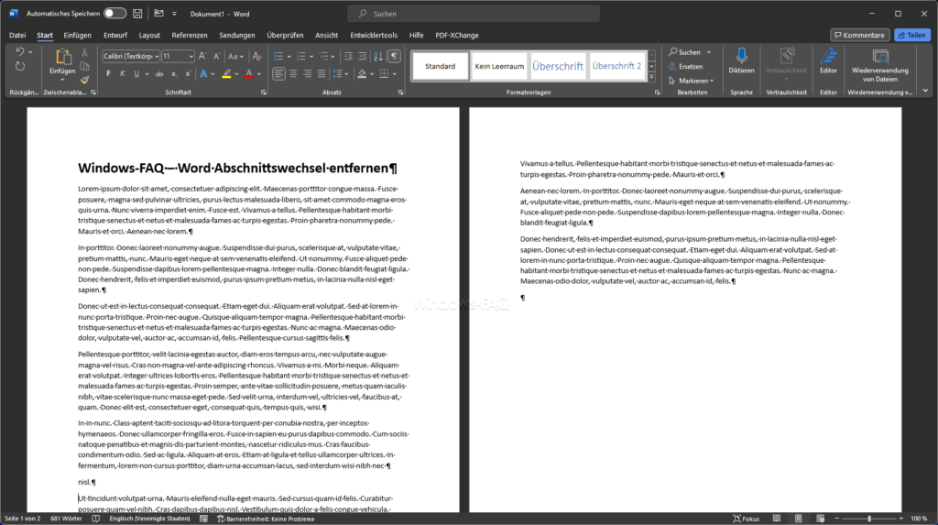Justify the paragraph text
The height and width of the screenshot is (525, 938).
[322, 74]
